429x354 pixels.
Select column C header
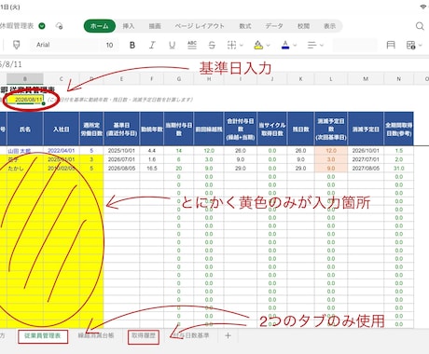62,79
